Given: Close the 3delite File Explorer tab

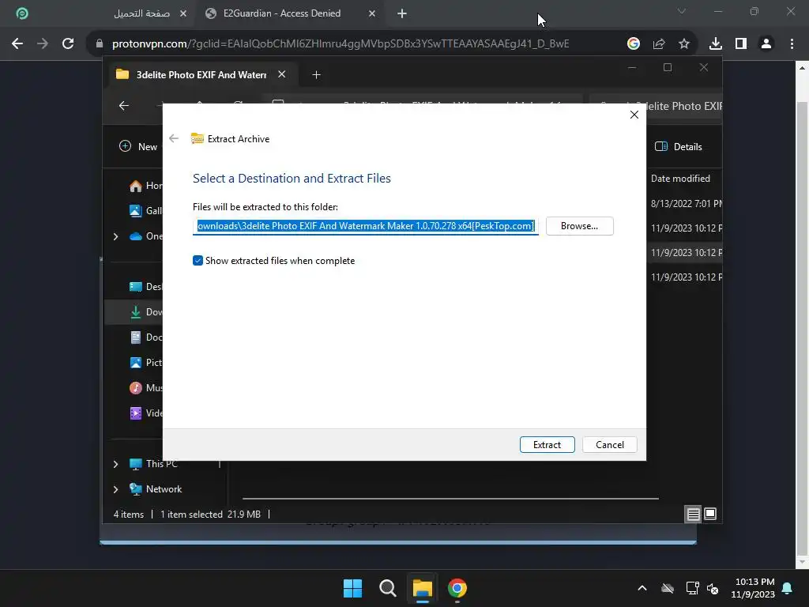Looking at the screenshot, I should (x=282, y=74).
